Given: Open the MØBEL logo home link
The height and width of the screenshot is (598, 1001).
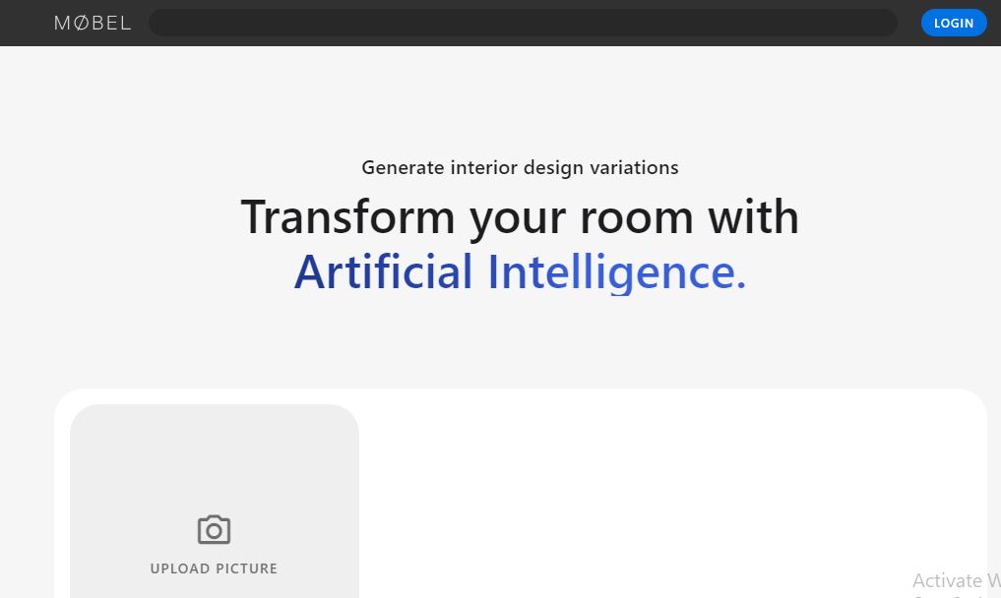Looking at the screenshot, I should [x=93, y=23].
